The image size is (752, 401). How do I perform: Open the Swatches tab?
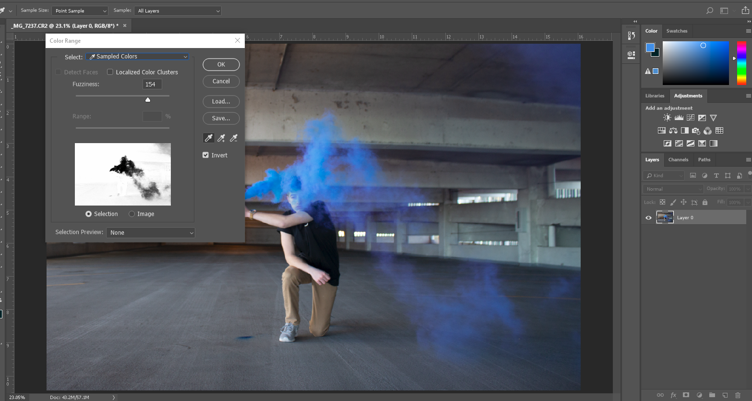[x=677, y=31]
